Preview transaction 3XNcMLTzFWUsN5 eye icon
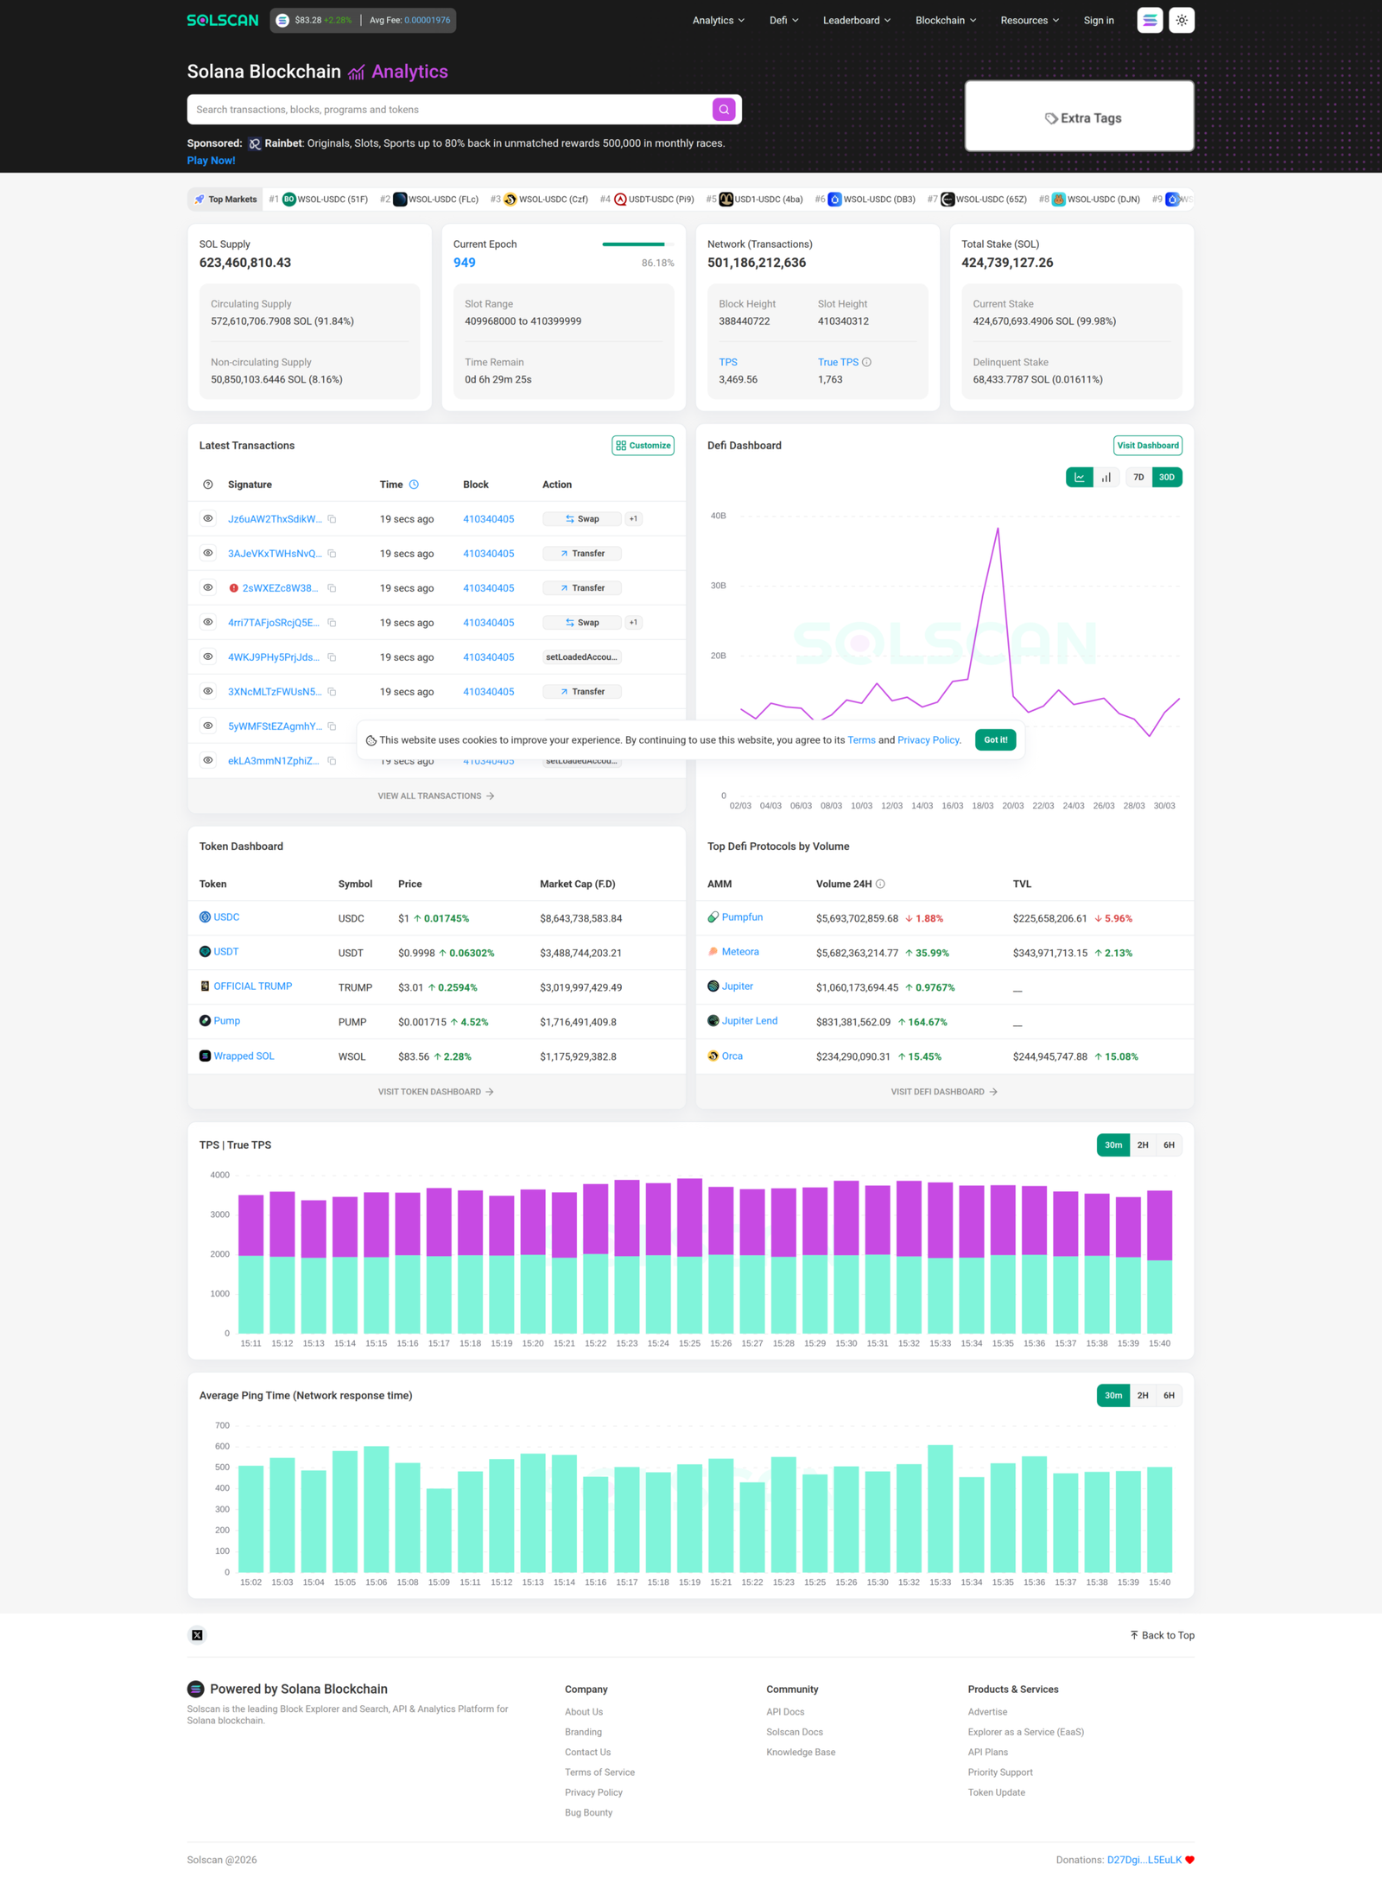This screenshot has height=1877, width=1382. (x=208, y=691)
